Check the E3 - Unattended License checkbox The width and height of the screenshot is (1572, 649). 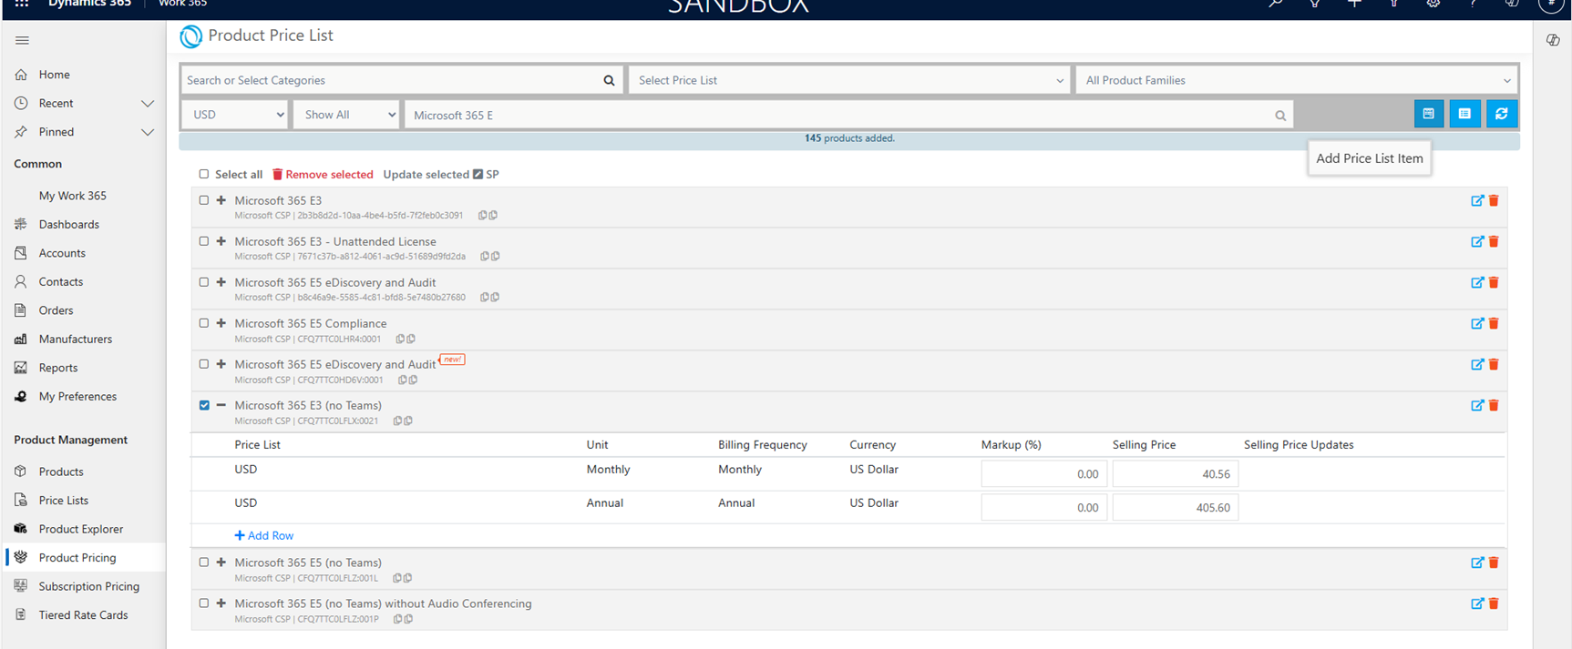click(x=204, y=241)
